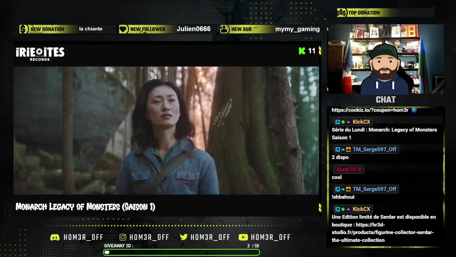
Task: Click username KickCX above 'Série du Lundi' message
Action: pos(361,122)
